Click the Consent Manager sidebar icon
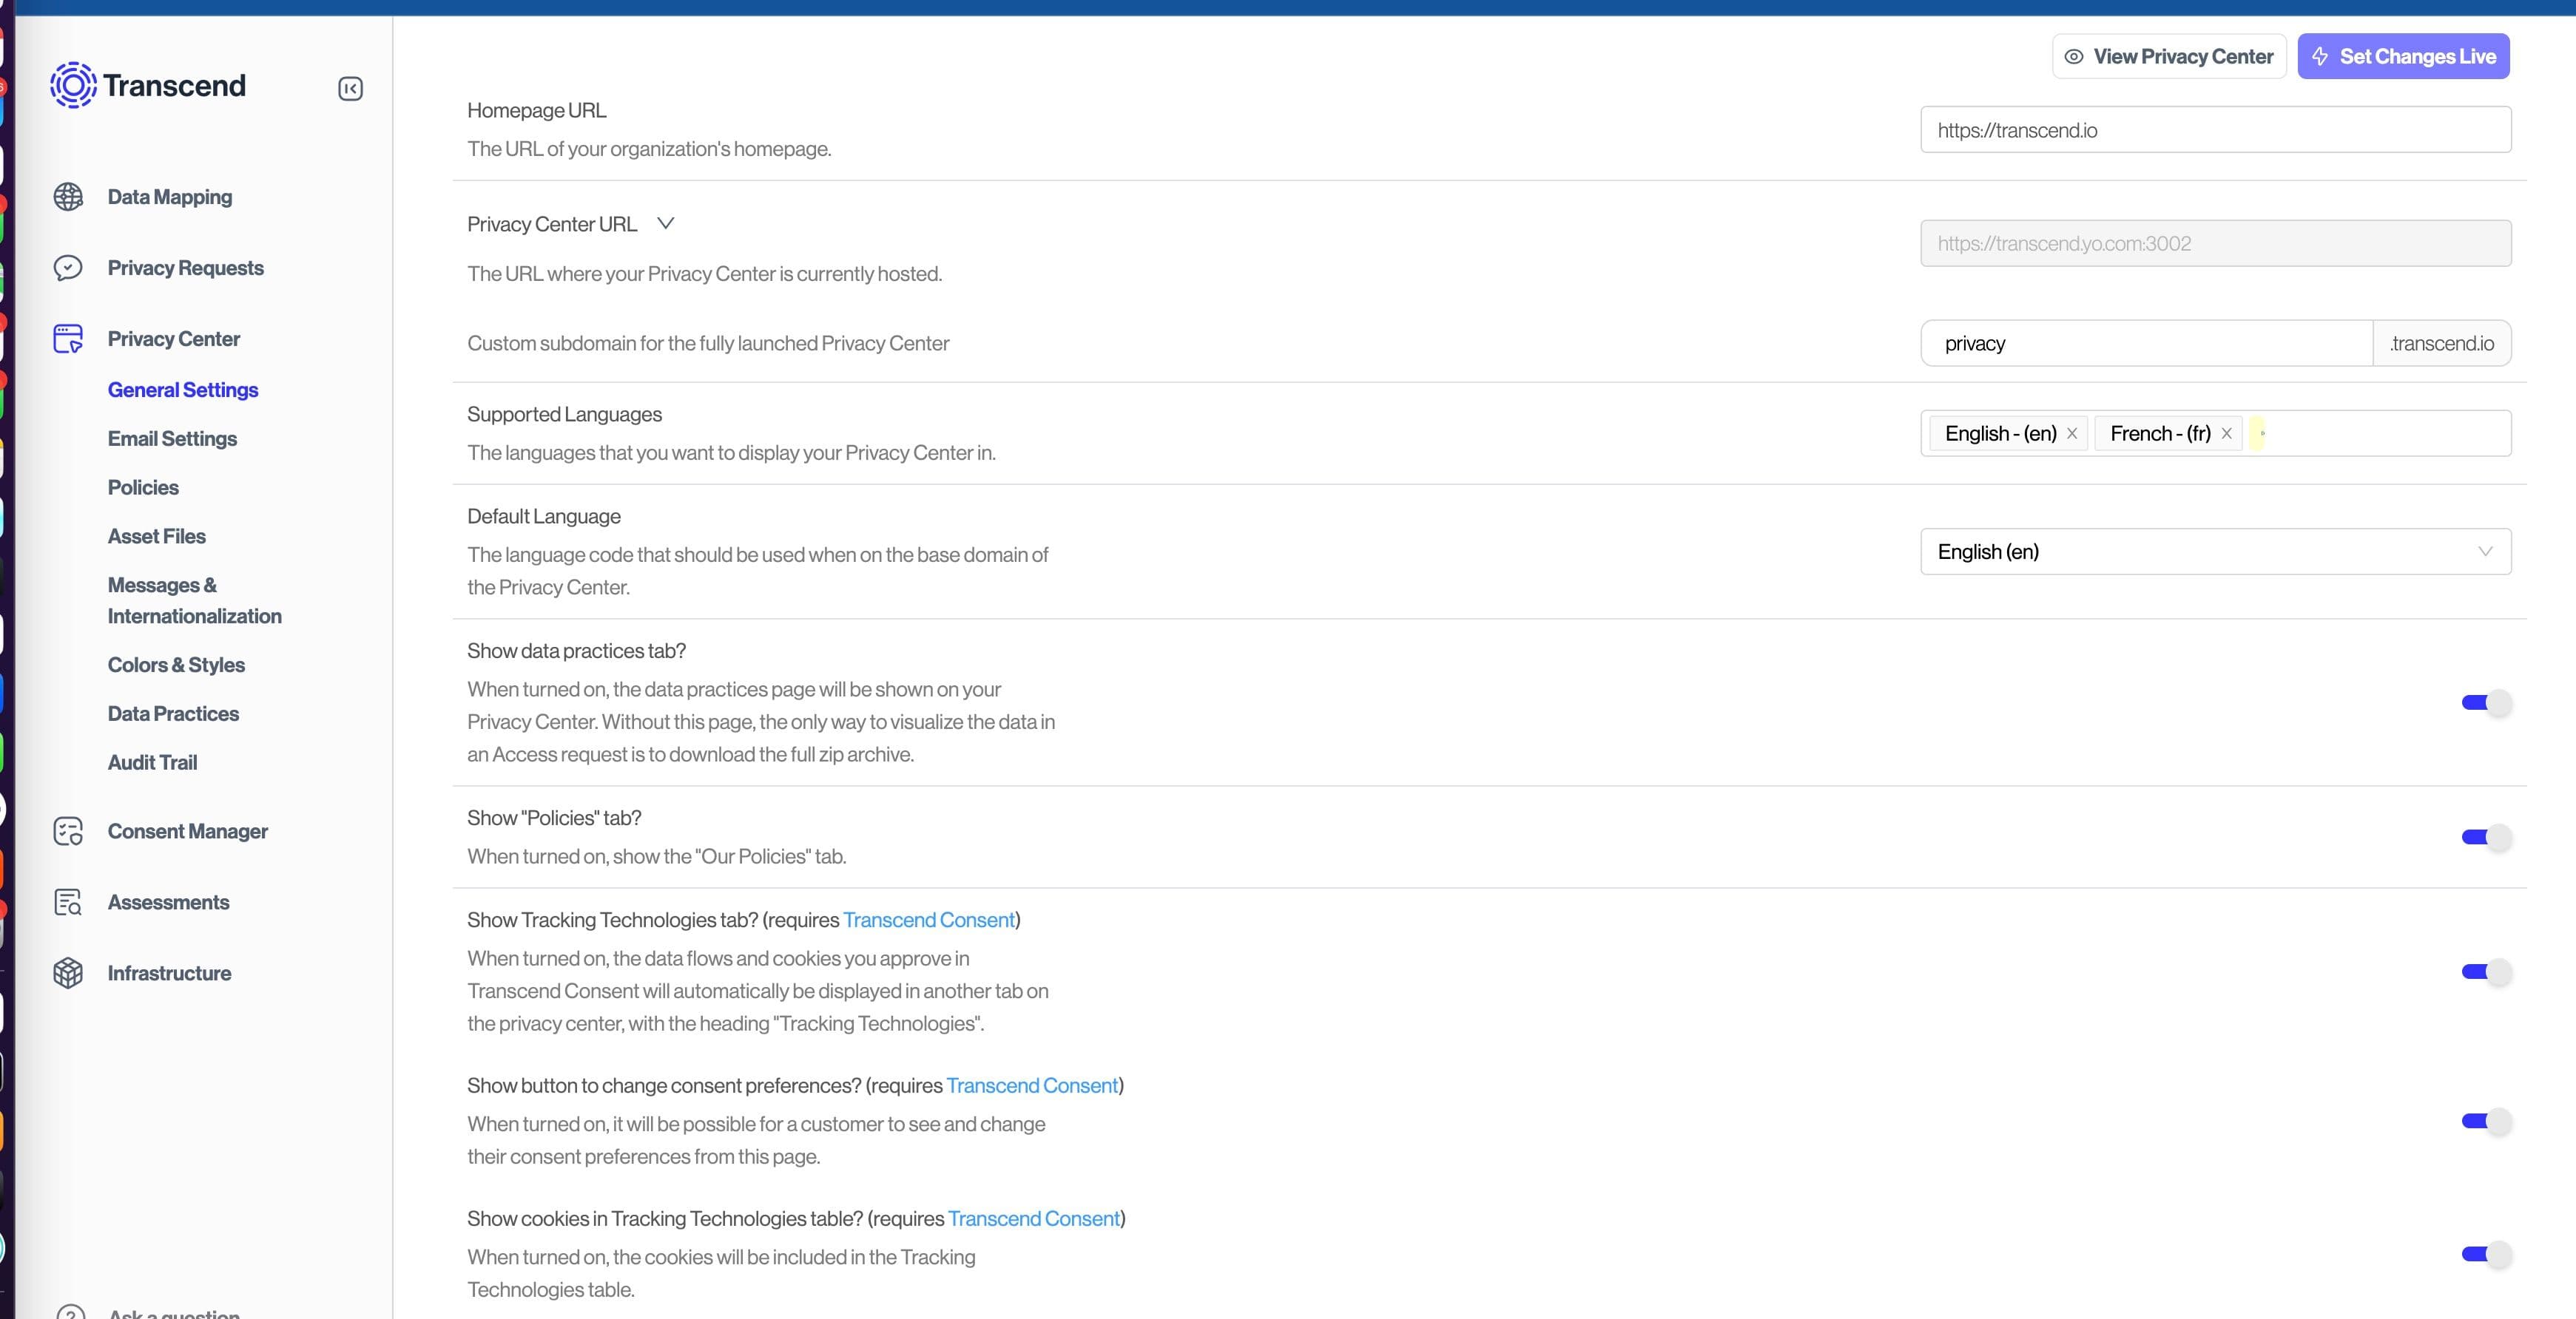 pos(68,831)
